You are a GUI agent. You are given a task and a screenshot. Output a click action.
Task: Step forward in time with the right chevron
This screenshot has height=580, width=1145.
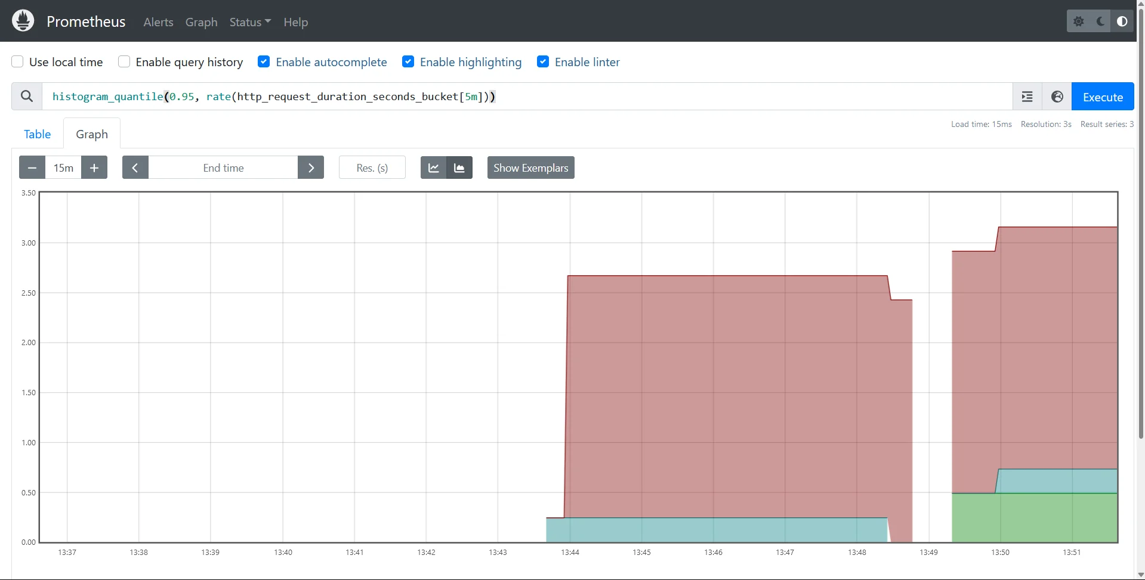[310, 168]
